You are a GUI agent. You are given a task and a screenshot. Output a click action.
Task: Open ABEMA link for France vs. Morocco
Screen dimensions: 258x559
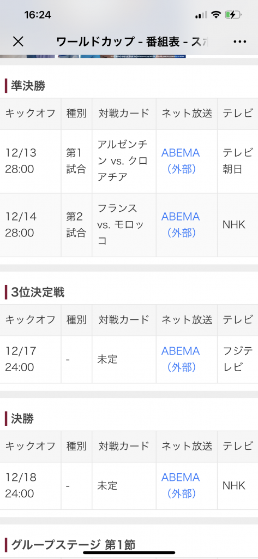click(x=181, y=224)
